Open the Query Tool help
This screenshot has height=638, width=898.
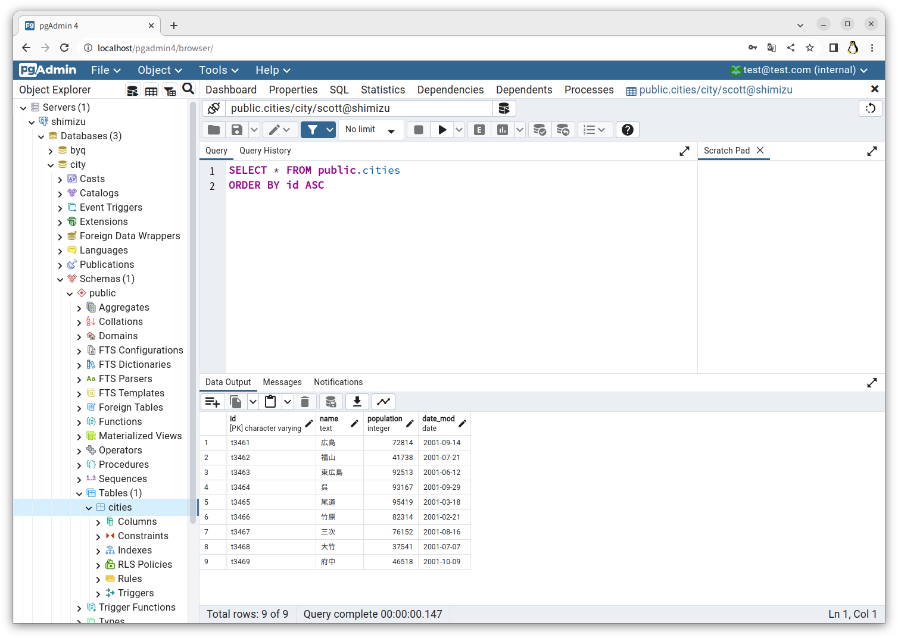click(627, 129)
